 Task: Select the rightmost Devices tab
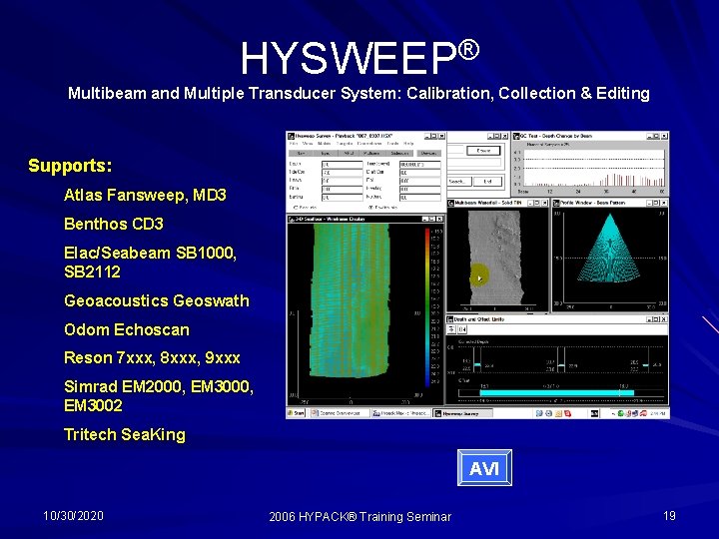(x=428, y=153)
